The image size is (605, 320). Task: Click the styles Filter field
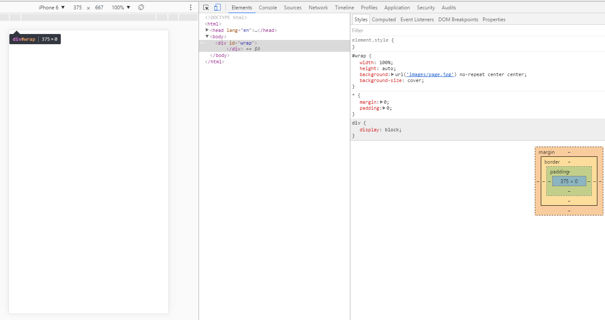click(x=425, y=31)
